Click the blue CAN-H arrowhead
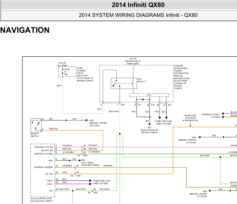This screenshot has height=204, width=237. tap(90, 180)
